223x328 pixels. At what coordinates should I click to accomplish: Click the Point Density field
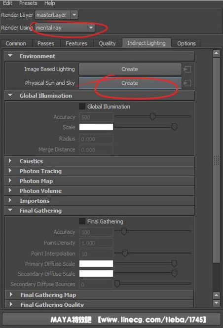coord(96,243)
